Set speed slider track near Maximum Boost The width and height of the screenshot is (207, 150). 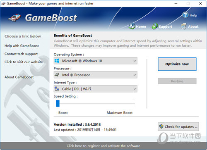[x=133, y=103]
